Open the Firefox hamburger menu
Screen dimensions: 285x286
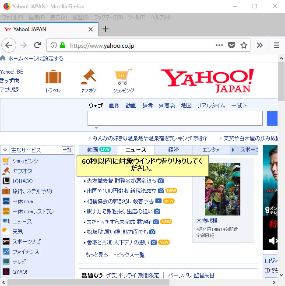point(277,45)
